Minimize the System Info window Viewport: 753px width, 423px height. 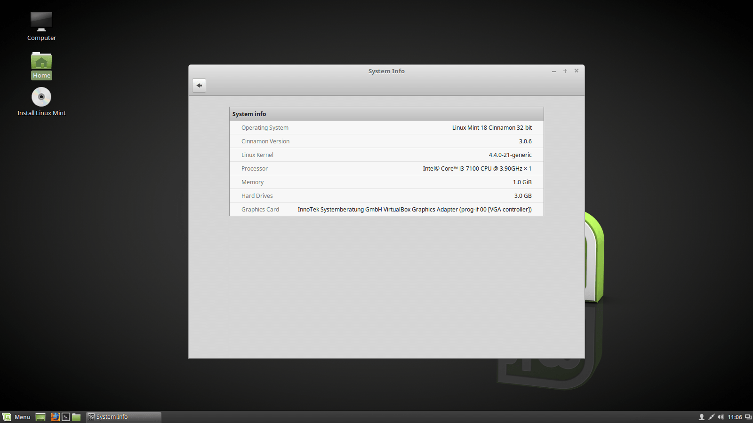click(554, 71)
